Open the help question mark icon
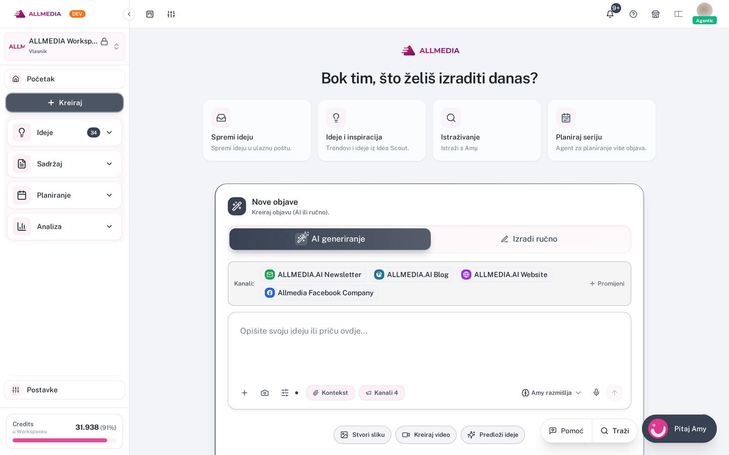Viewport: 729px width, 455px height. coord(633,14)
